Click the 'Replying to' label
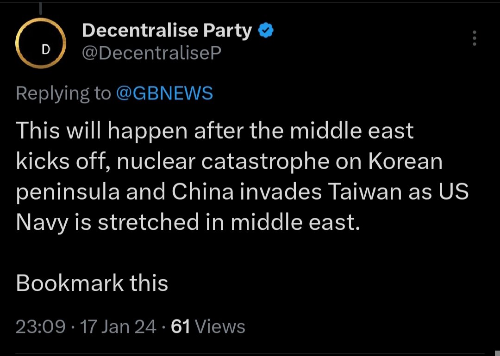Image resolution: width=500 pixels, height=356 pixels. tap(63, 93)
